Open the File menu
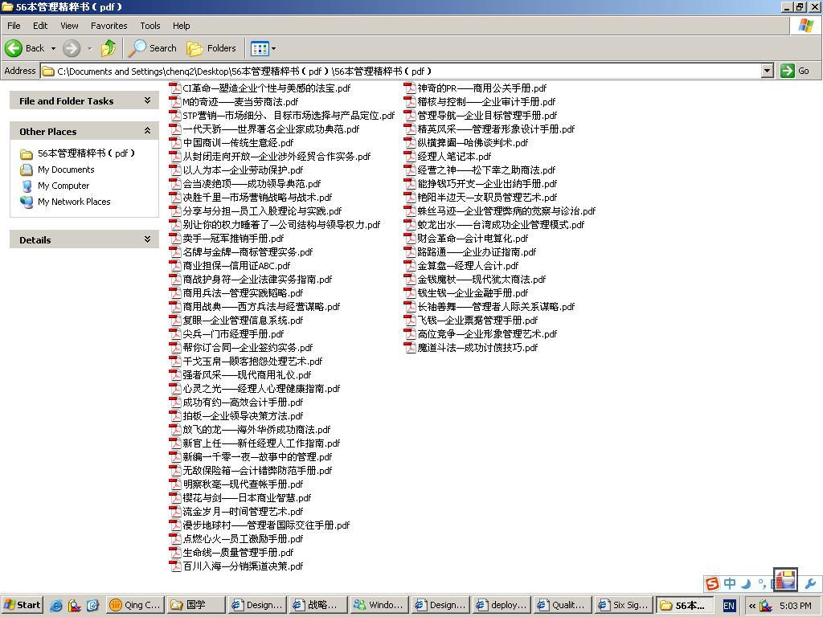Image resolution: width=823 pixels, height=617 pixels. [14, 26]
